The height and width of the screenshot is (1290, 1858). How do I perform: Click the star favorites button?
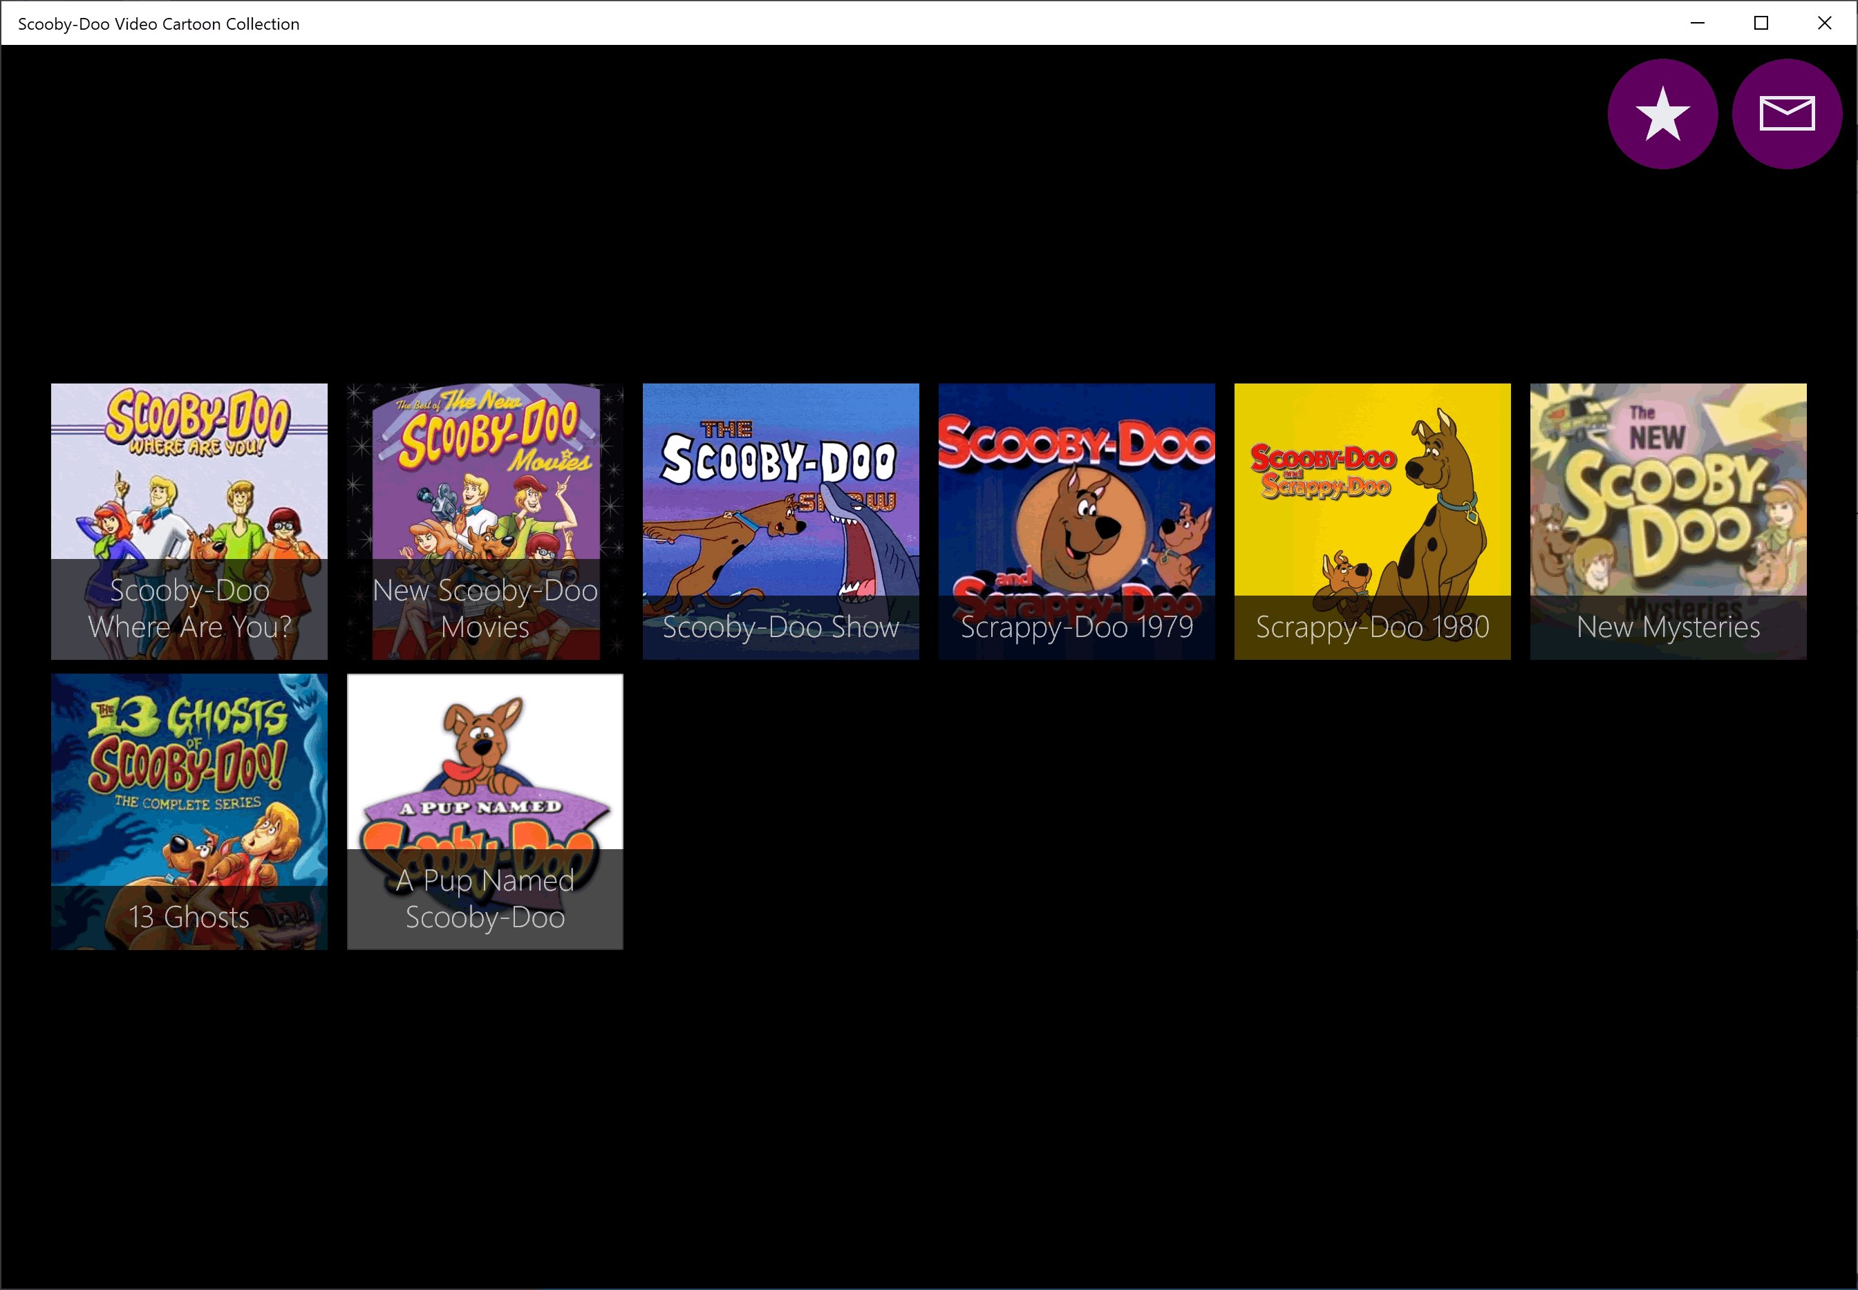[x=1662, y=114]
